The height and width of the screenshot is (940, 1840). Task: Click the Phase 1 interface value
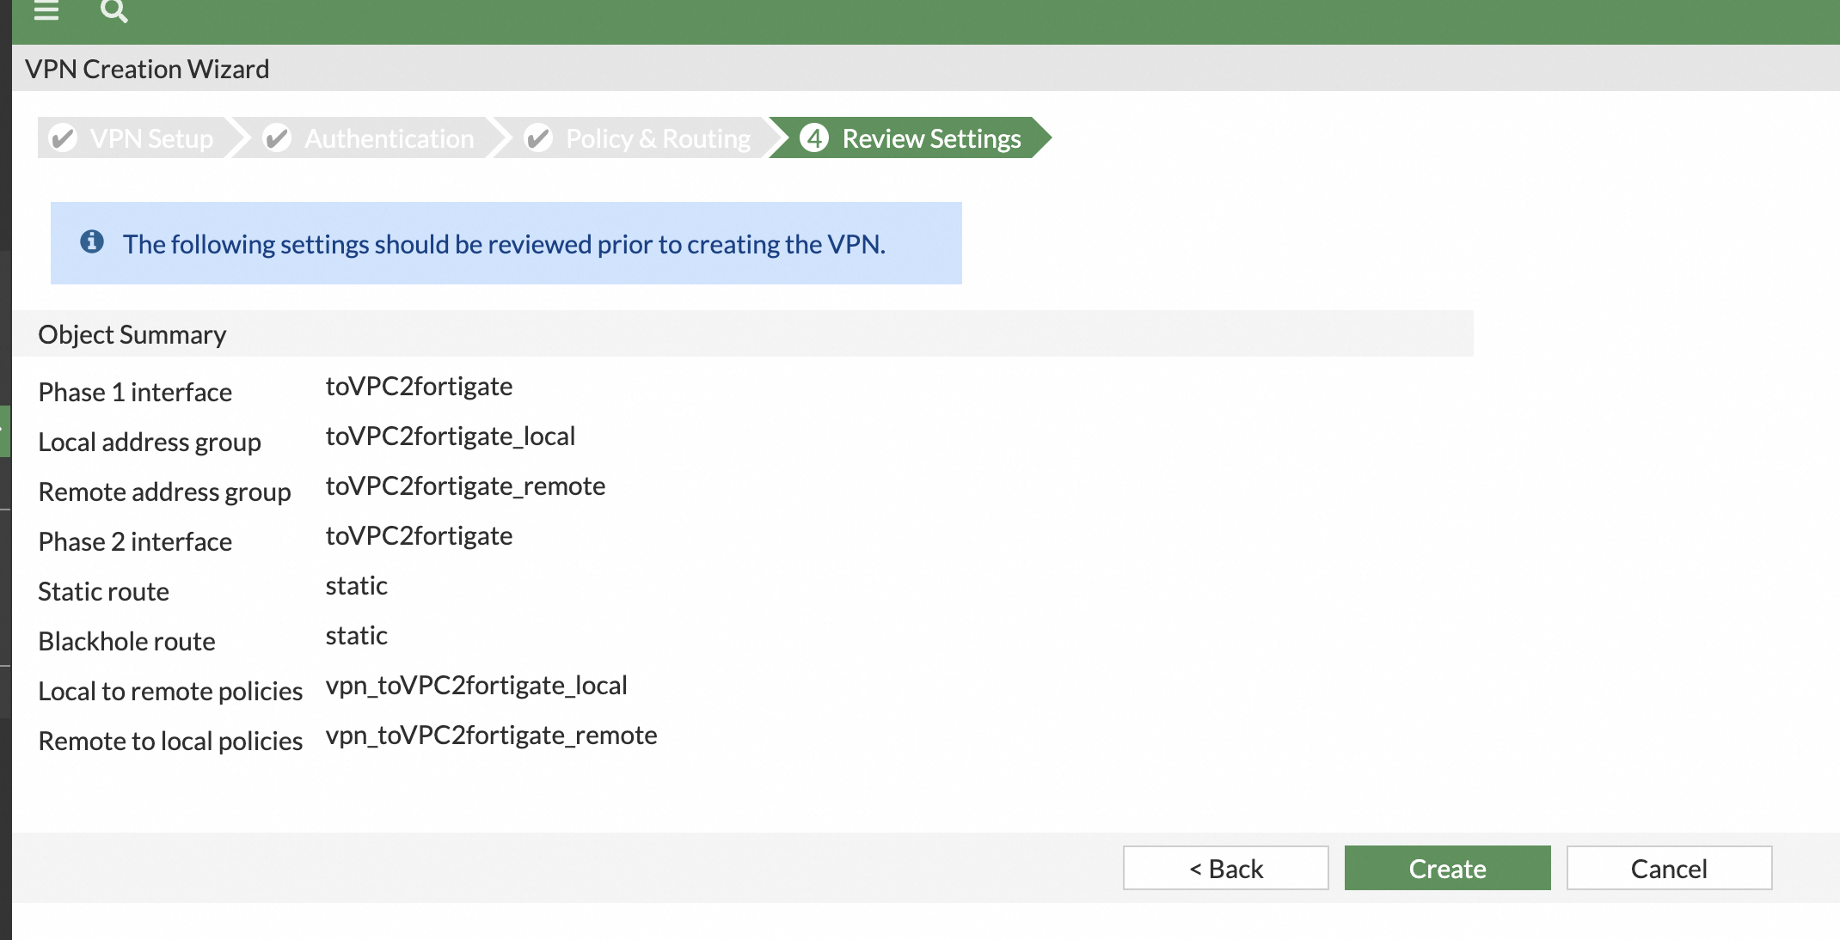[419, 387]
